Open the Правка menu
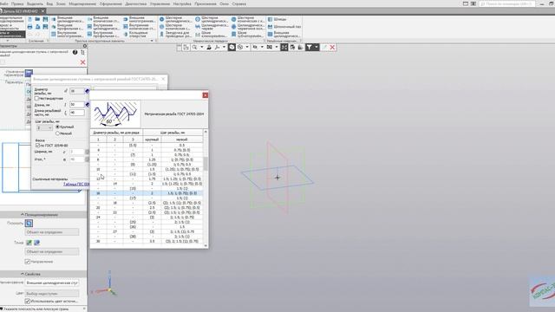The height and width of the screenshot is (312, 555). click(17, 3)
